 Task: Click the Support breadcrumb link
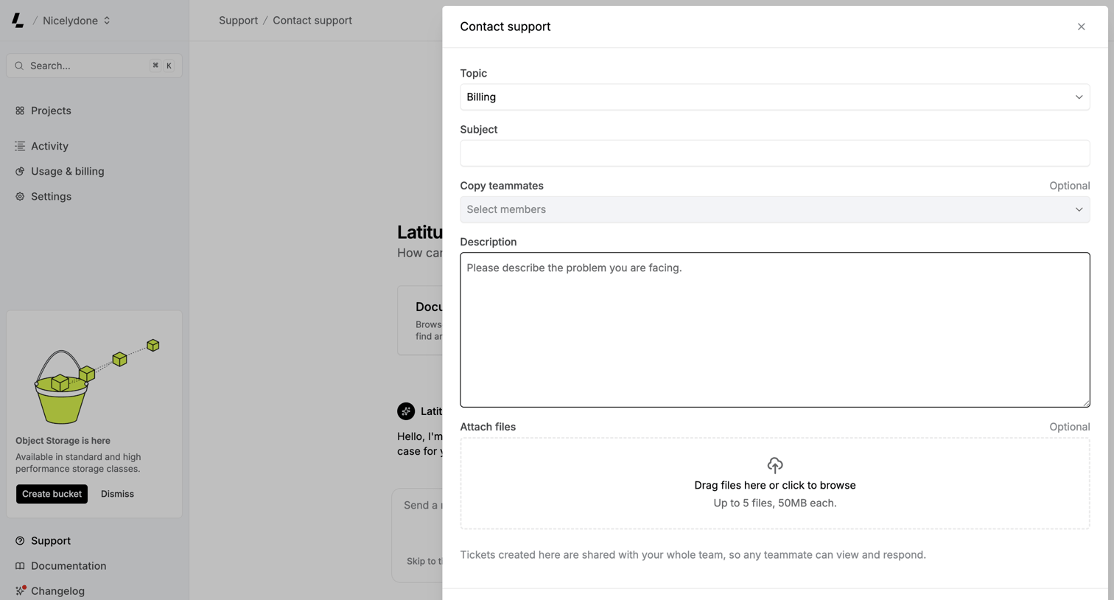pos(238,21)
